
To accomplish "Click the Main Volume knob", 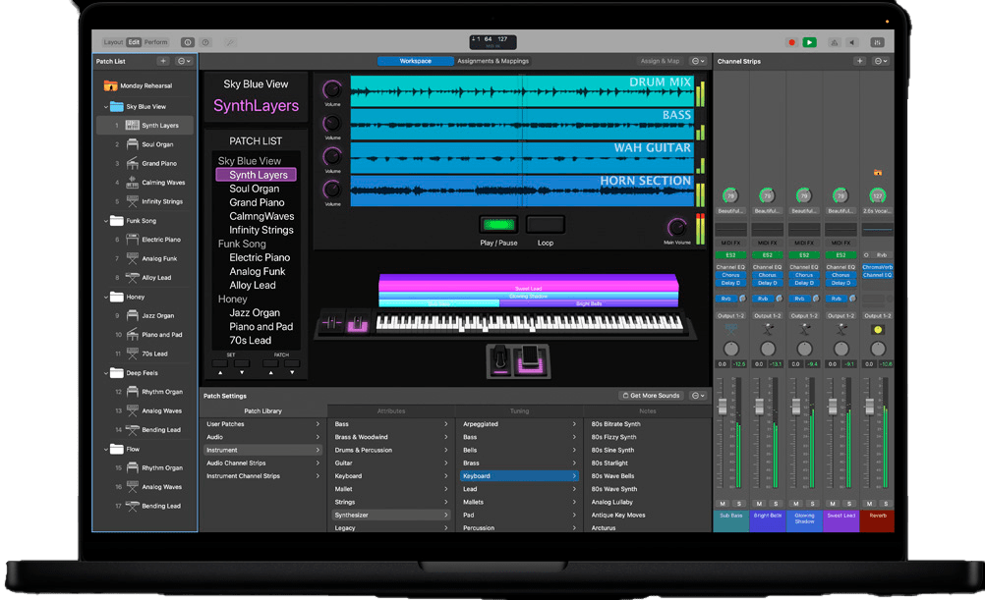I will point(676,227).
